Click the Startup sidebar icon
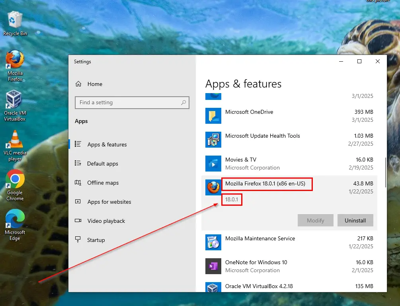This screenshot has height=306, width=400. (x=78, y=240)
